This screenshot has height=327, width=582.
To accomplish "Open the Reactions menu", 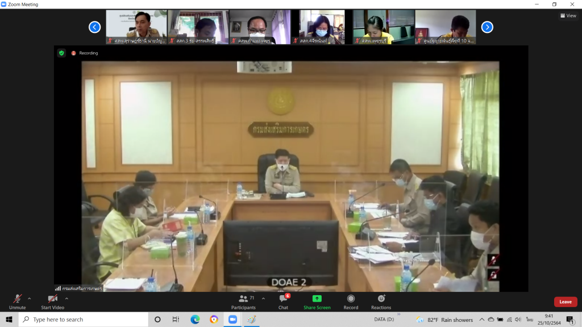I will [x=381, y=302].
